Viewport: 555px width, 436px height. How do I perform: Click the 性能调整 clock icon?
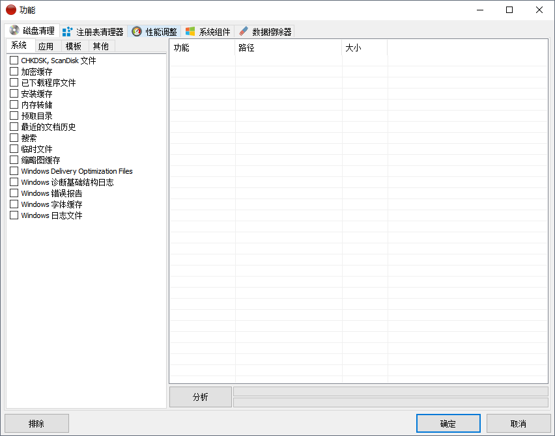[x=136, y=31]
